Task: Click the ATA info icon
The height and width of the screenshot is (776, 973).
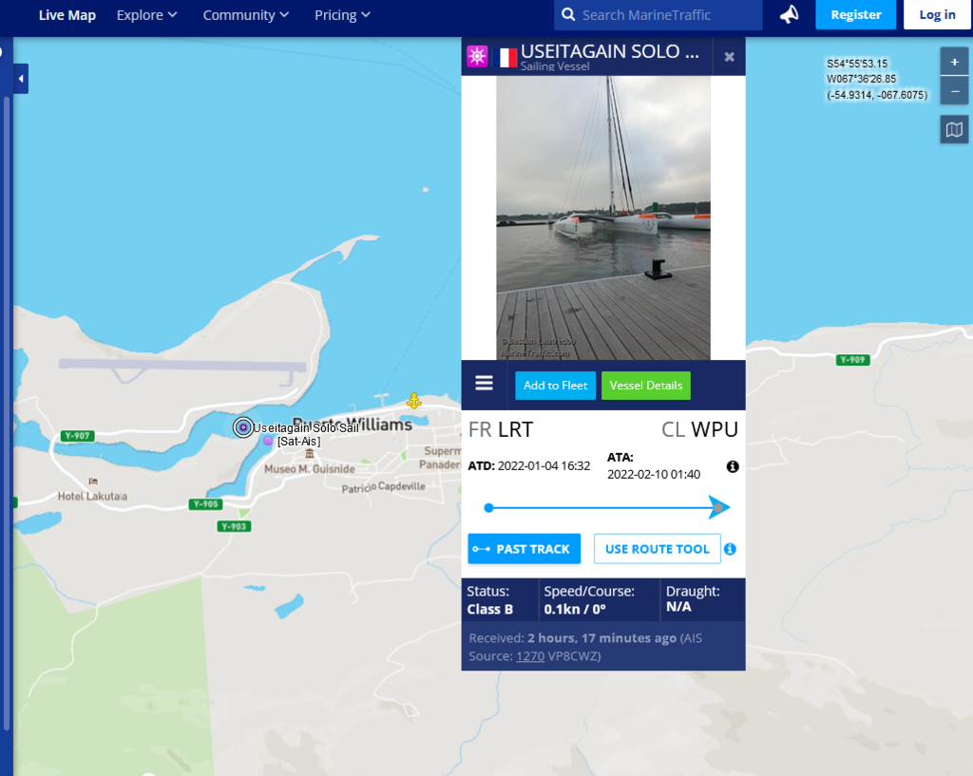Action: pos(733,466)
